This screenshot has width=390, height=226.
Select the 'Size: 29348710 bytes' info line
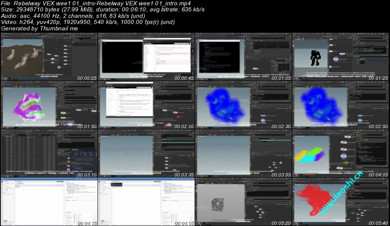[x=103, y=10]
